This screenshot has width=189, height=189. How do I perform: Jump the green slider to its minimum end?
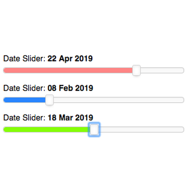5,130
